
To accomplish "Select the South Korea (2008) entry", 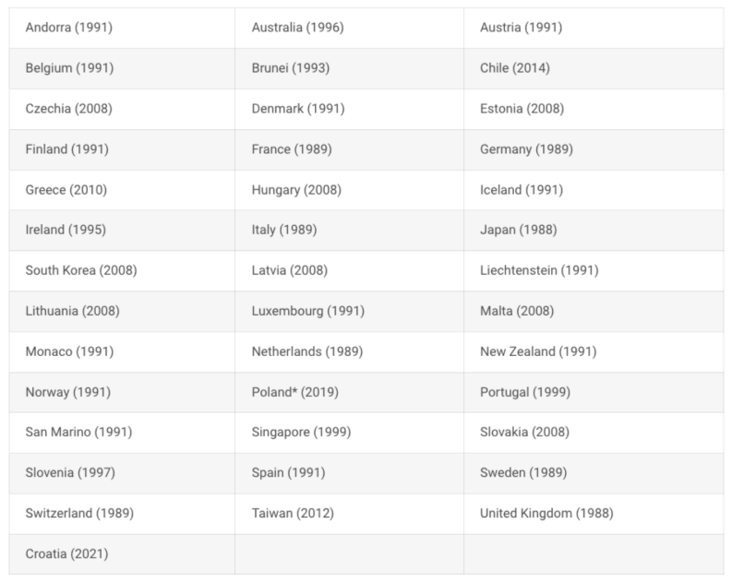I will tap(81, 270).
